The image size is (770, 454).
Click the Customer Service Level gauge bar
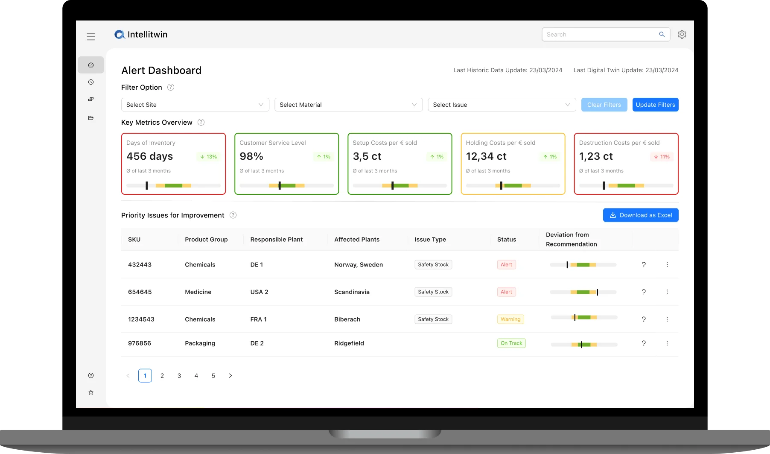286,185
